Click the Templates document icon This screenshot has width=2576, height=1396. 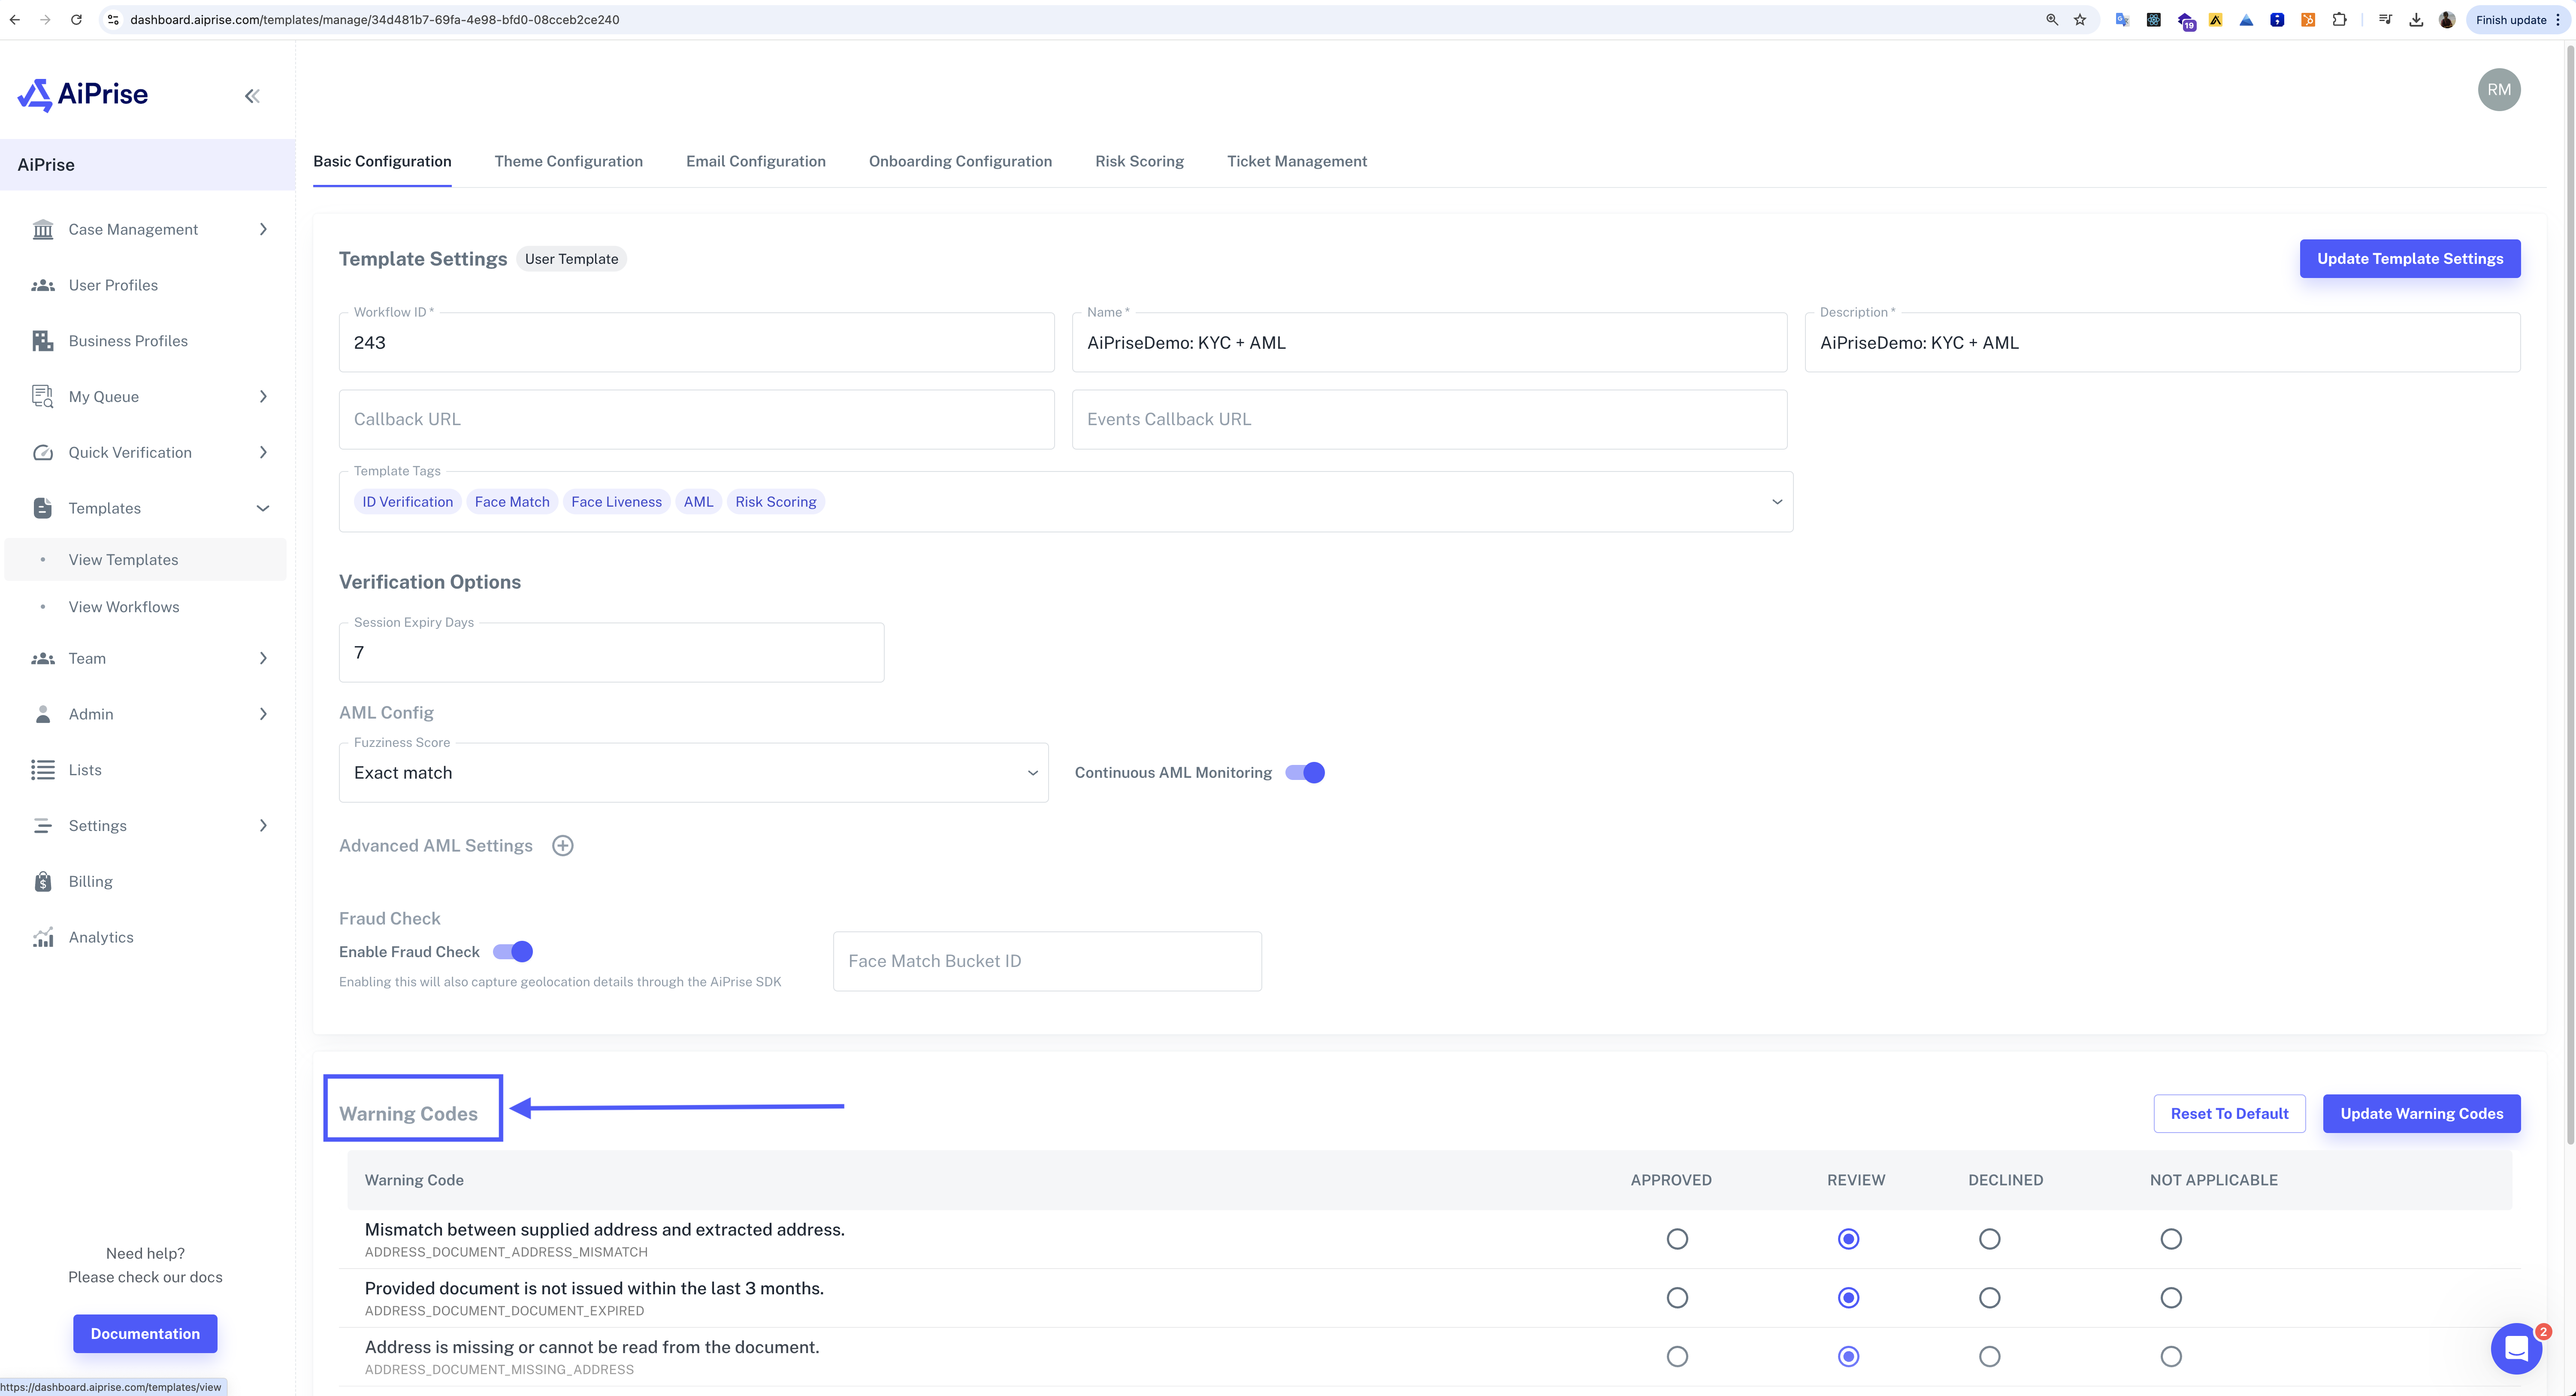click(43, 508)
